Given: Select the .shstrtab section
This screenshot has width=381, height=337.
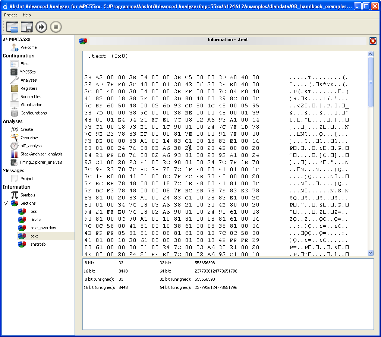Looking at the screenshot, I should point(37,244).
